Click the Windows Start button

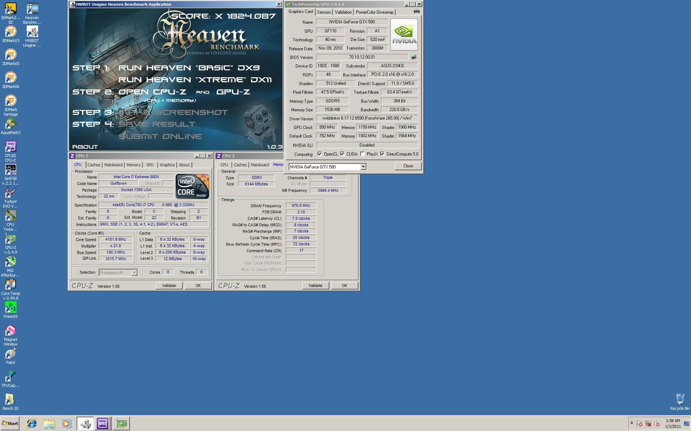pos(10,423)
